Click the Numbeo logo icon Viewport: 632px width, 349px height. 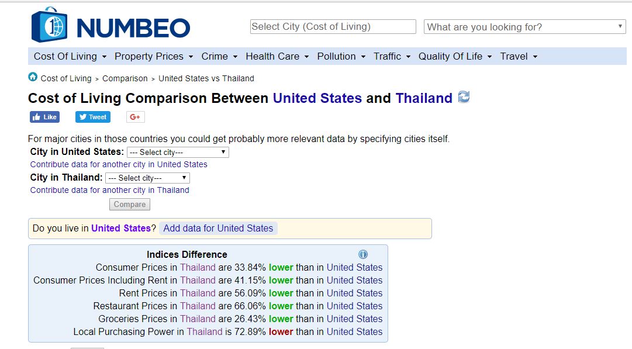pyautogui.click(x=49, y=25)
